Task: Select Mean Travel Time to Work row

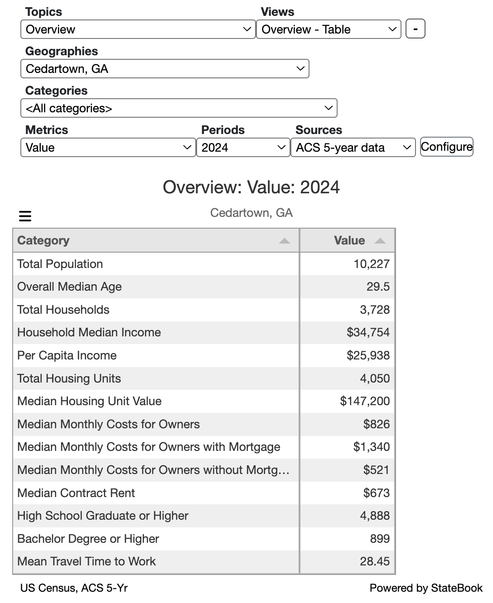Action: coord(204,561)
